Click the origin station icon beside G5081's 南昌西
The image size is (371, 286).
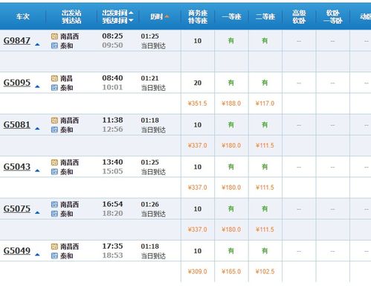[54, 121]
